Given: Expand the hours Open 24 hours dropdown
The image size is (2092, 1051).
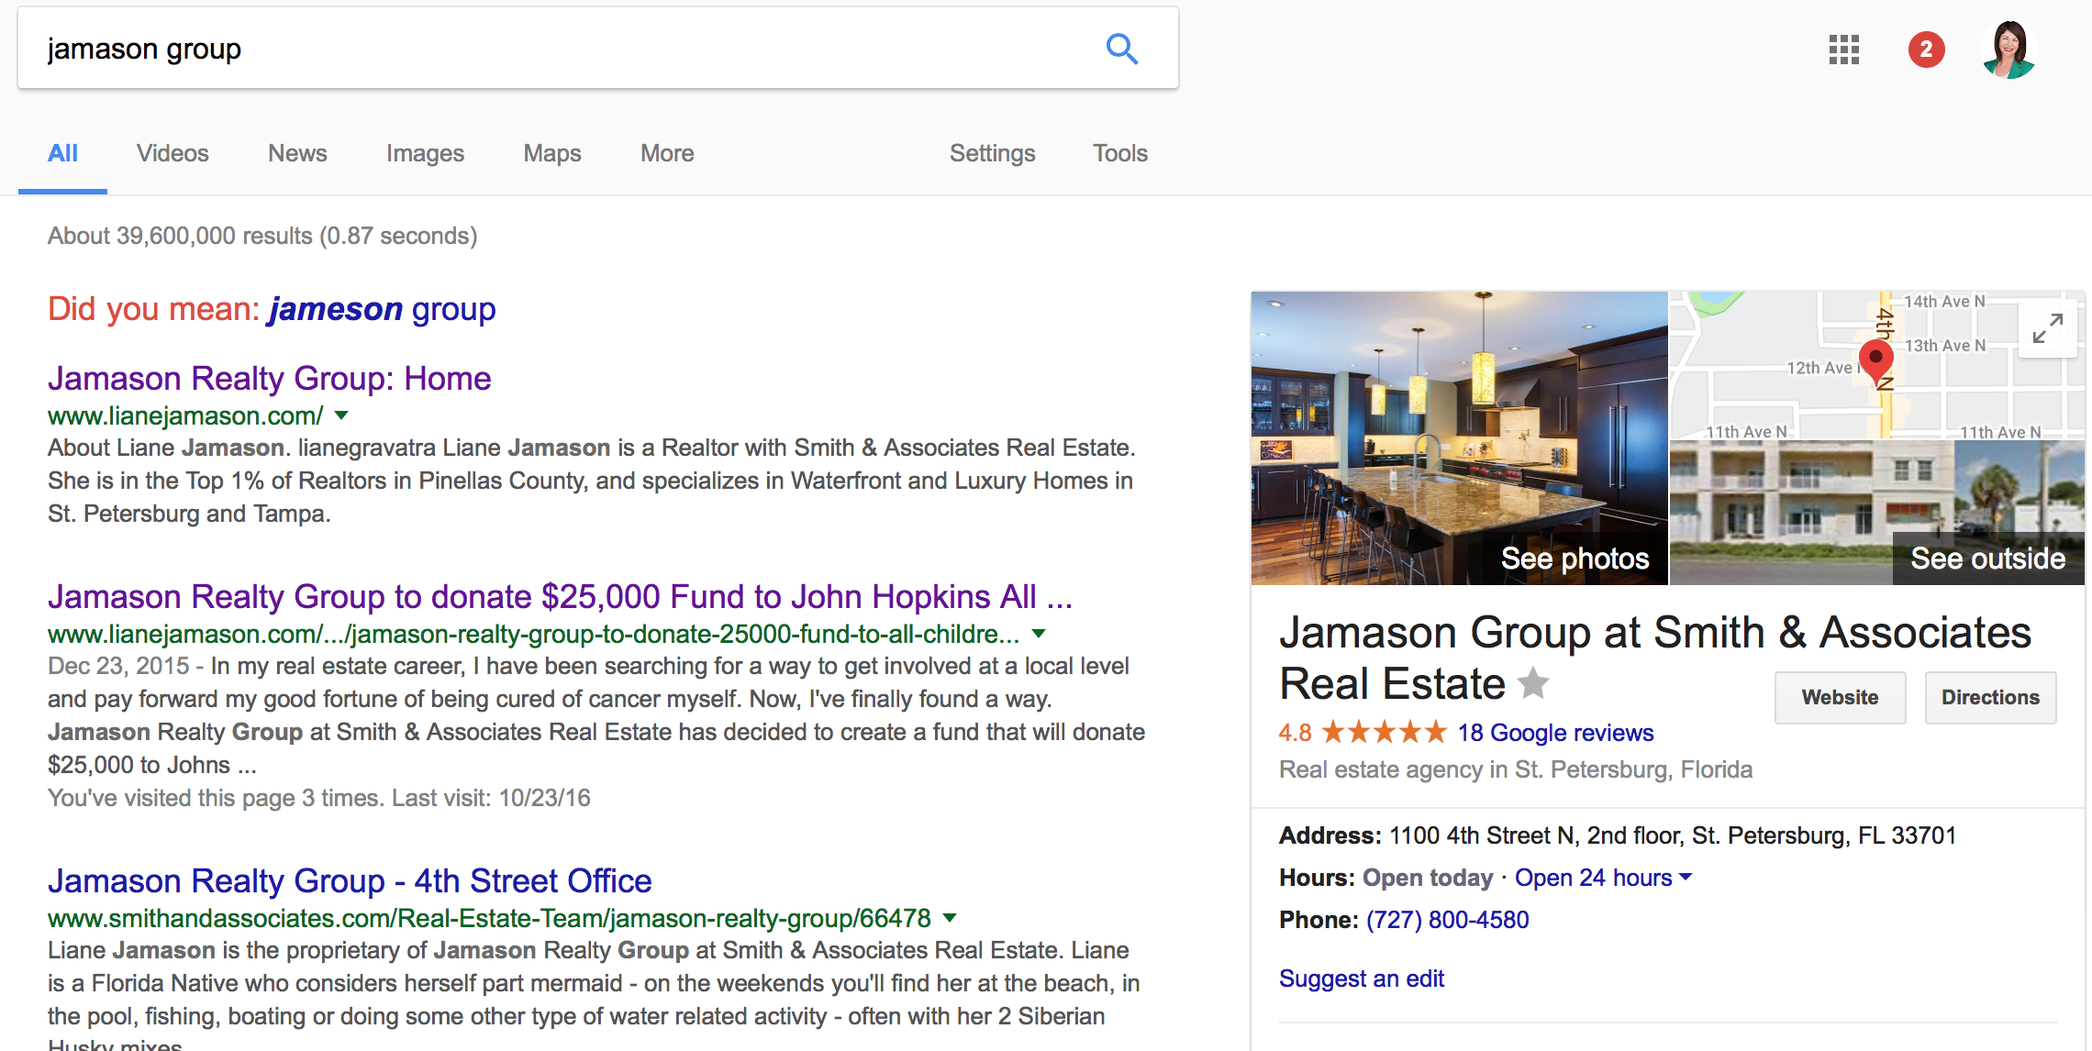Looking at the screenshot, I should (x=1686, y=878).
